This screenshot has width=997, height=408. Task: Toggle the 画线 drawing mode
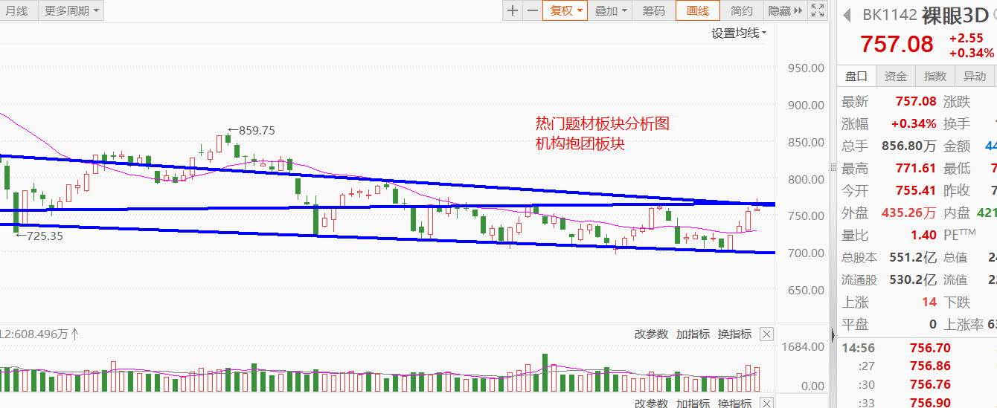698,10
